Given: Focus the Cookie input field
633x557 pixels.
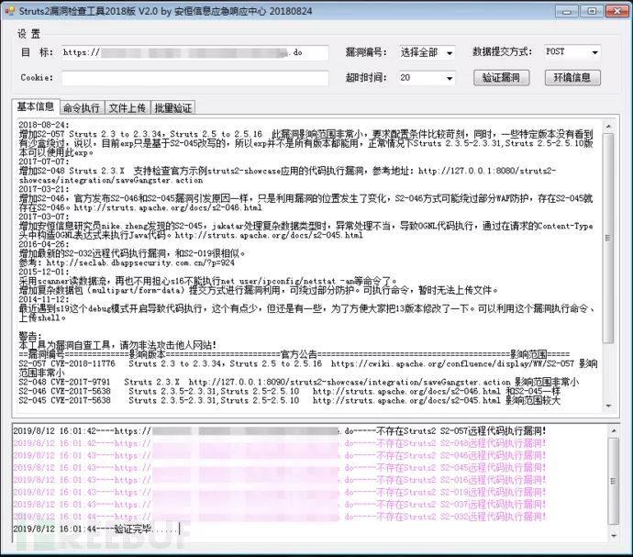Looking at the screenshot, I should [195, 78].
